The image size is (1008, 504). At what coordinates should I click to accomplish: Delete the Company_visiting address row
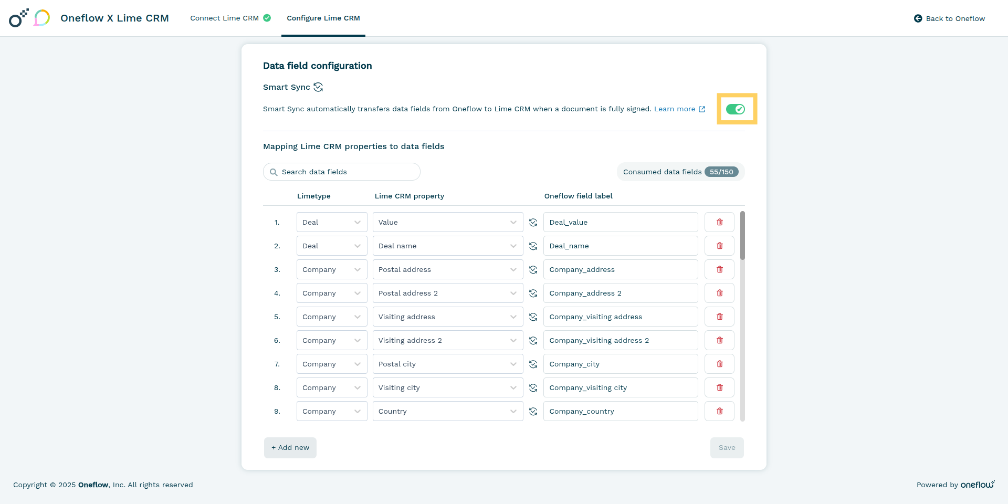tap(719, 317)
